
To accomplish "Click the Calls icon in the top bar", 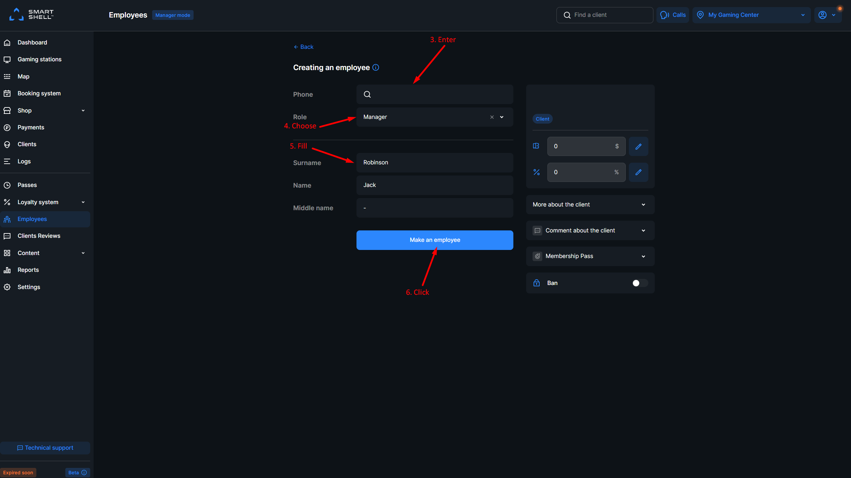I will (665, 15).
